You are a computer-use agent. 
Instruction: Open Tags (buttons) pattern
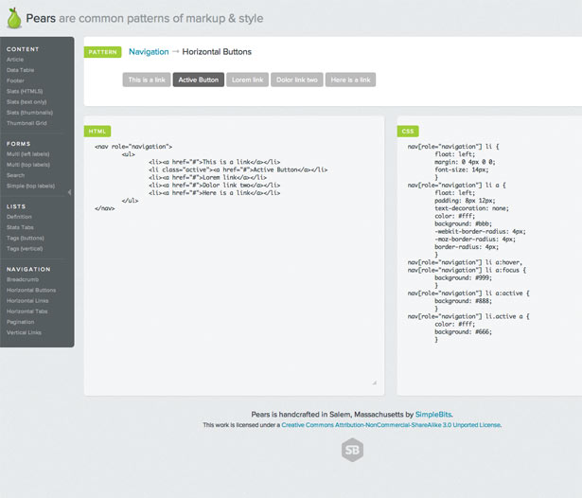pos(26,238)
